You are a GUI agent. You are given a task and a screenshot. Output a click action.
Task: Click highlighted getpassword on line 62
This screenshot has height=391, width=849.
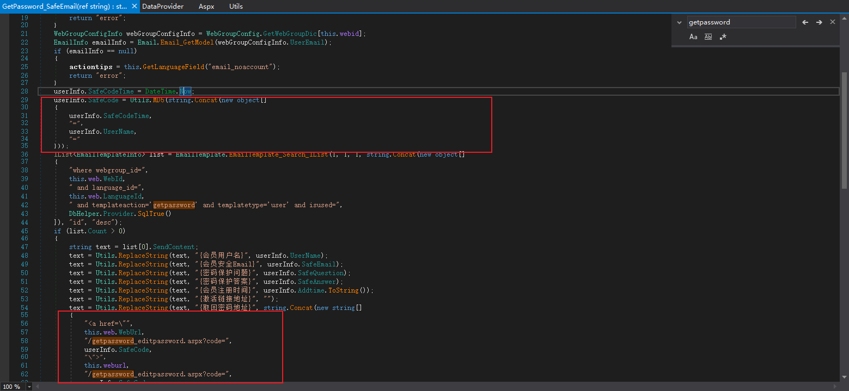pyautogui.click(x=113, y=374)
